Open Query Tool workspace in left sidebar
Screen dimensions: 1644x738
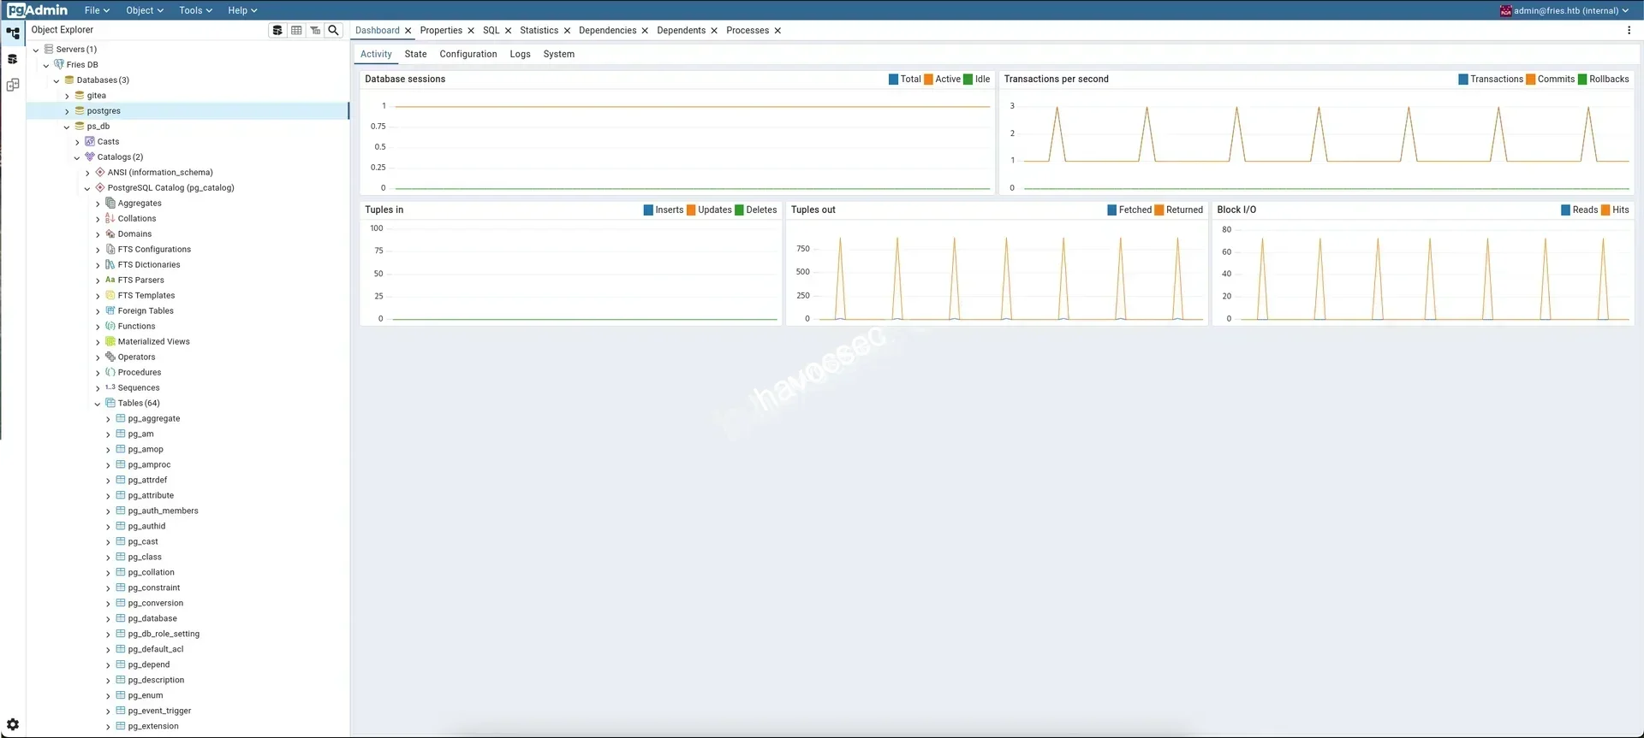coord(13,59)
